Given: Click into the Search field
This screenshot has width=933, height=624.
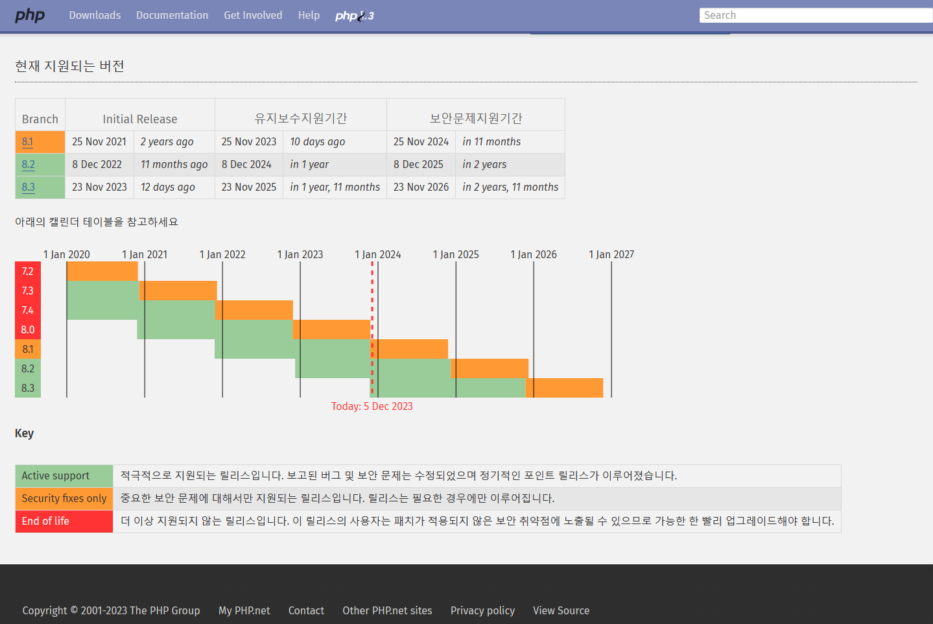Looking at the screenshot, I should (x=814, y=16).
